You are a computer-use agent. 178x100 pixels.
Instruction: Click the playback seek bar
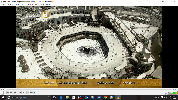coord(89,89)
